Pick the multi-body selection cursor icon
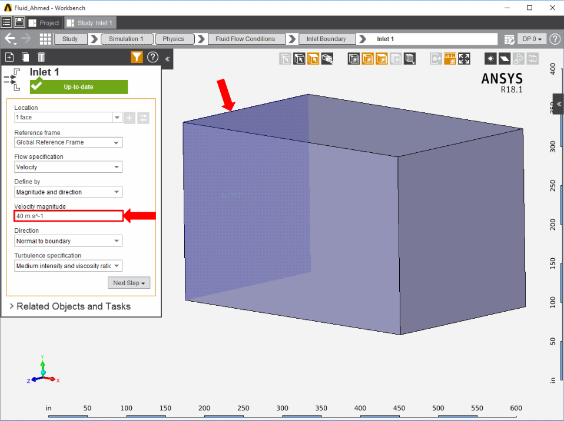The image size is (564, 421). (327, 59)
